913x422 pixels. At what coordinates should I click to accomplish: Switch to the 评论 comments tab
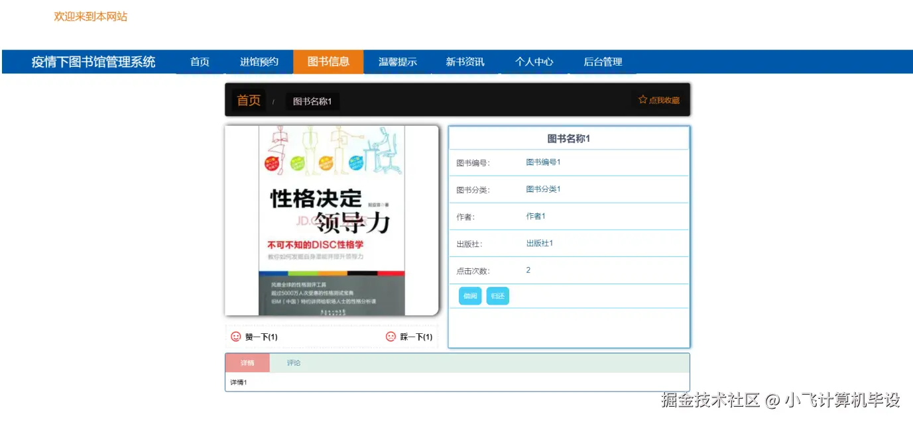(294, 362)
